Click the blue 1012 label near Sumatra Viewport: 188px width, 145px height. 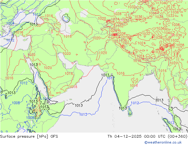click(x=171, y=123)
